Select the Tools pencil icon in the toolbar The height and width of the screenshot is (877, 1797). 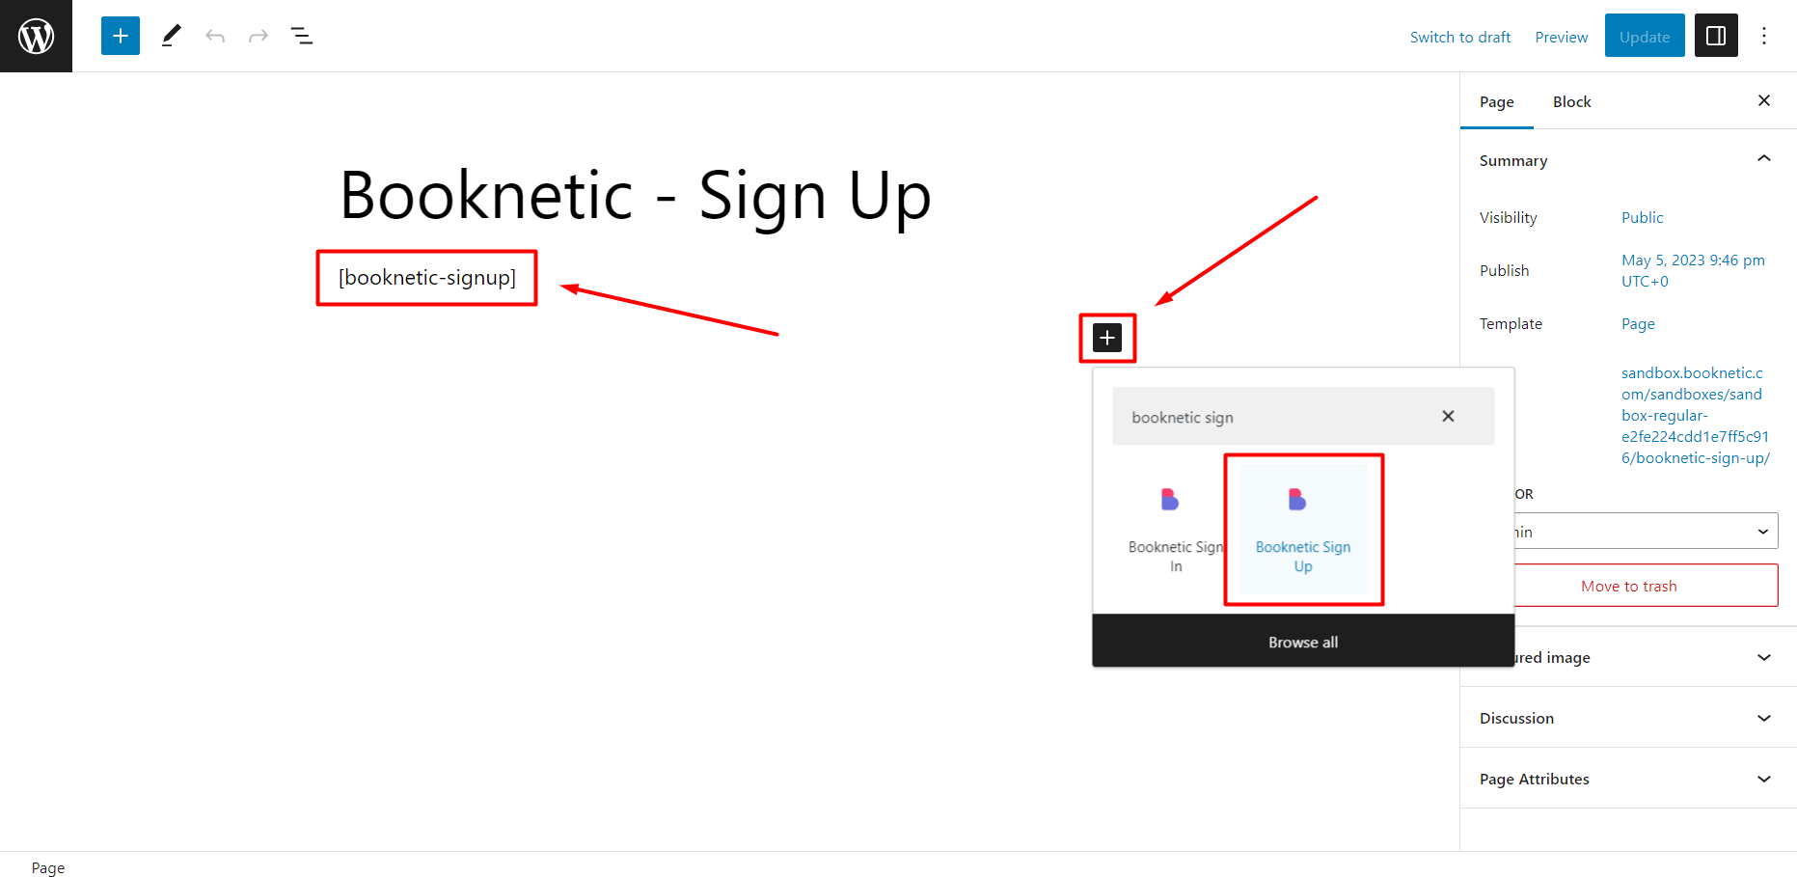pyautogui.click(x=171, y=36)
